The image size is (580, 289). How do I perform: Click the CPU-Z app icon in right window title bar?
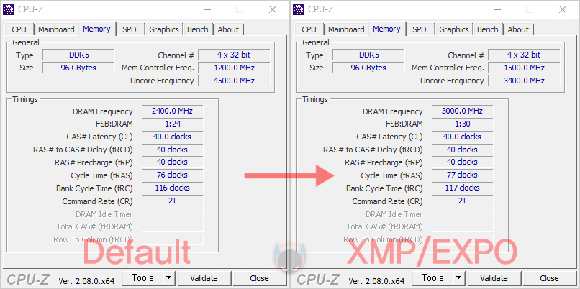pos(299,9)
